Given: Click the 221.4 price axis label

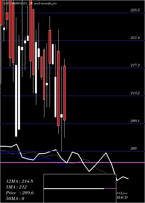Looking at the screenshot, I should tap(135, 38).
